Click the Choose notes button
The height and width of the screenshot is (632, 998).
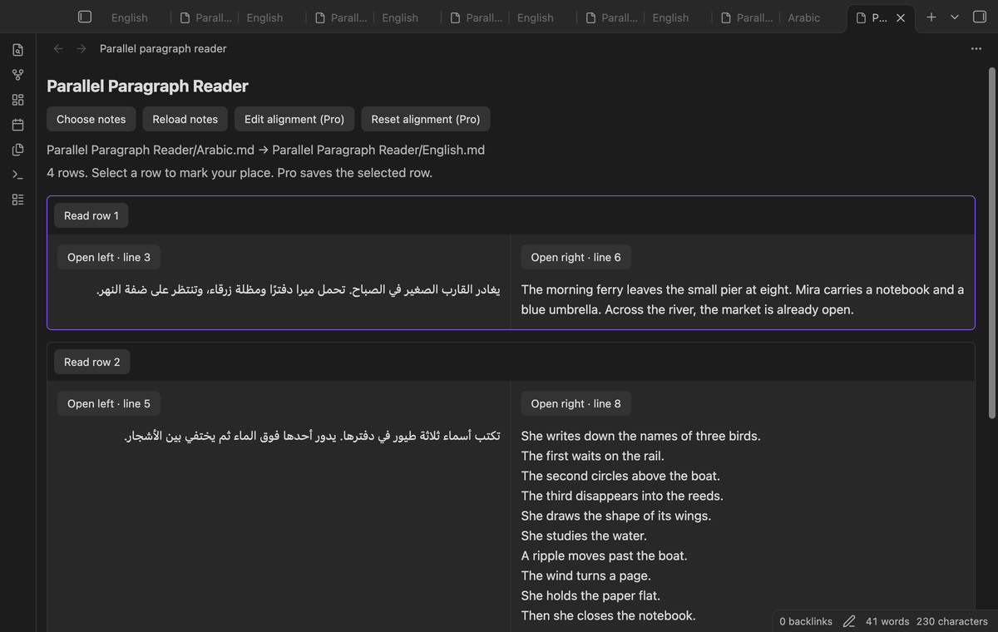91,119
